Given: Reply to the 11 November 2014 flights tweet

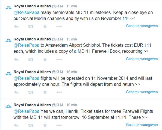Looking at the screenshot, I should 16,92.
